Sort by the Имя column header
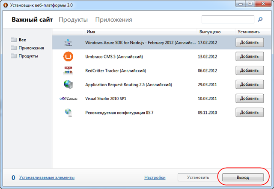274x189 pixels. (91, 32)
